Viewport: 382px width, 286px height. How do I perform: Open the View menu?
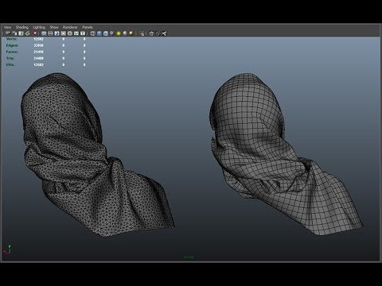pyautogui.click(x=7, y=27)
